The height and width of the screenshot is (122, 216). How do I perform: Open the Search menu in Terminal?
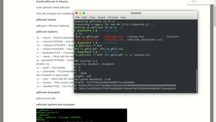101,17
